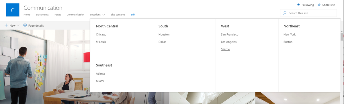344x104 pixels.
Task: Expand the Locations menu chevron
Action: (x=103, y=15)
